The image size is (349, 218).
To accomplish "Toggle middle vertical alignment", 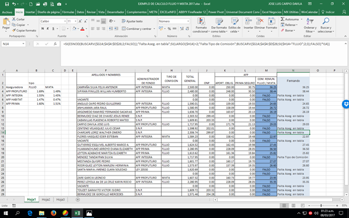I will 98,21.
